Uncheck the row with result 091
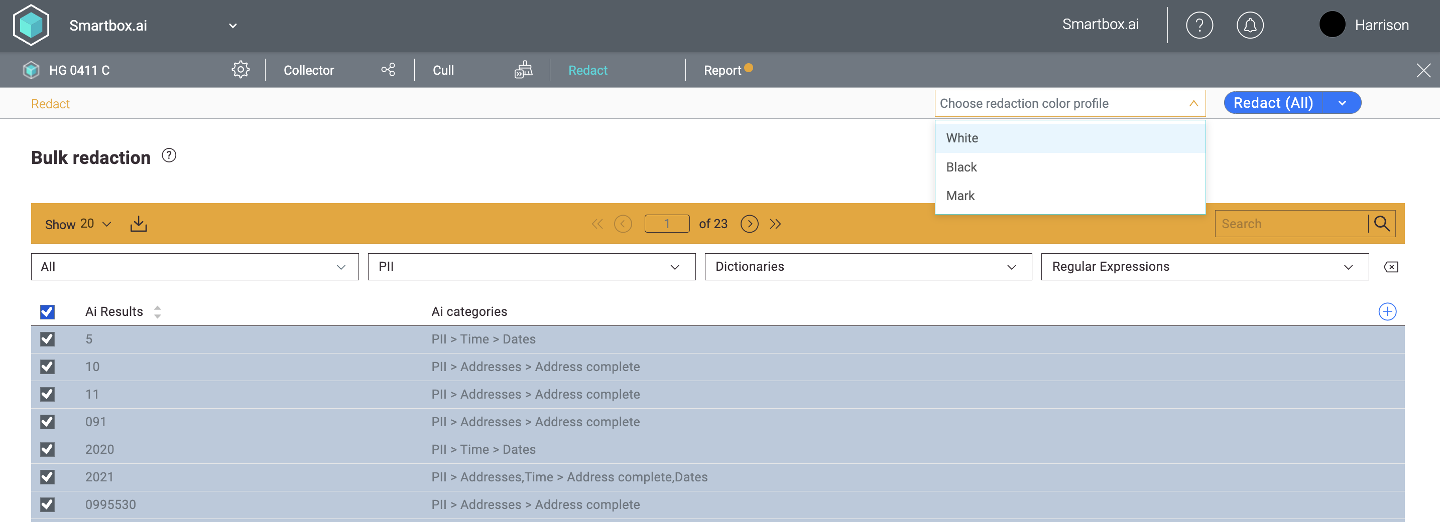Viewport: 1440px width, 522px height. 48,422
